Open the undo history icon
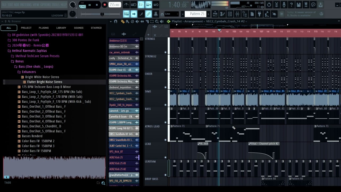Screen dimensions: 341x192 click(269, 5)
